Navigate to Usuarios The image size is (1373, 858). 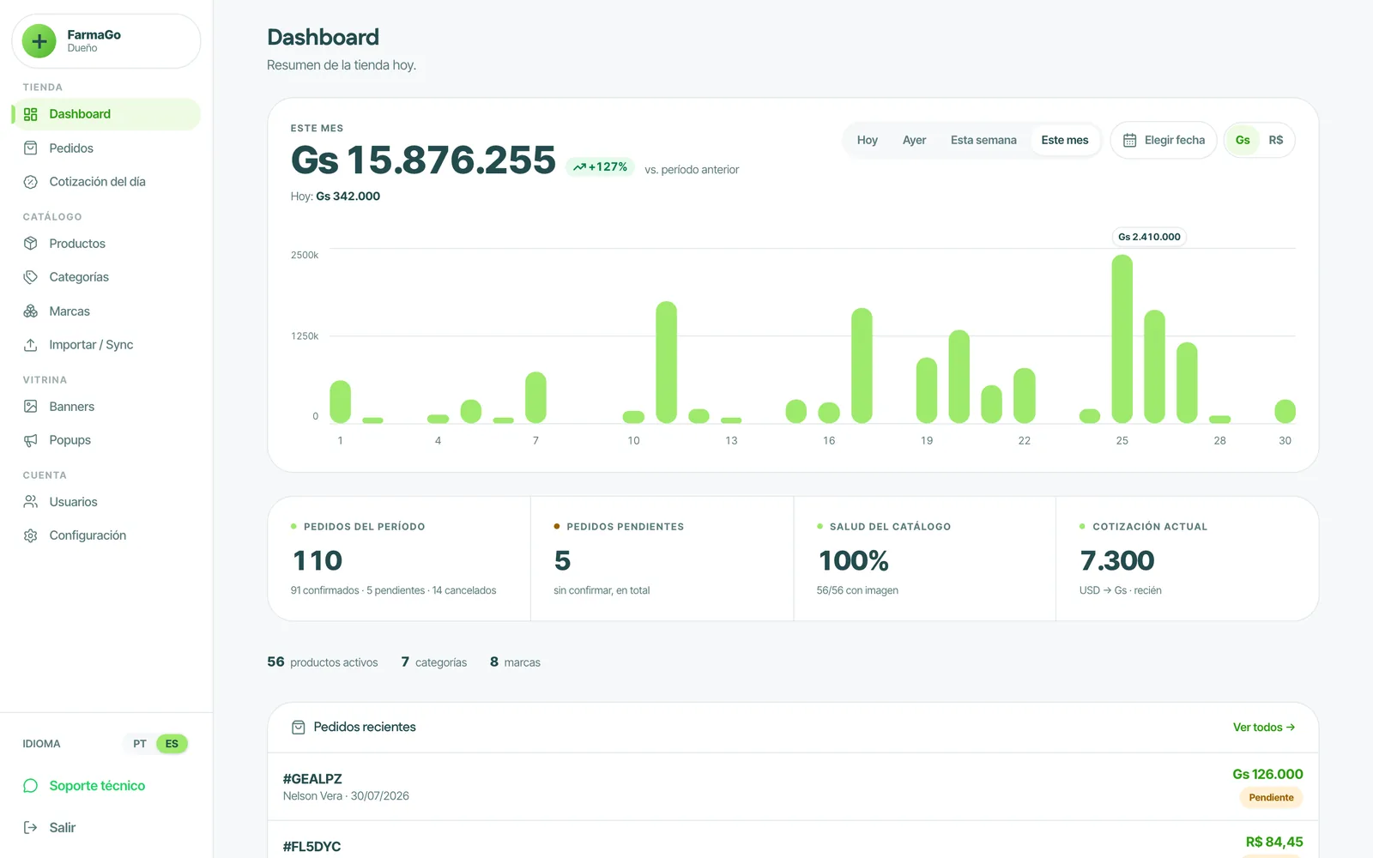pyautogui.click(x=106, y=502)
